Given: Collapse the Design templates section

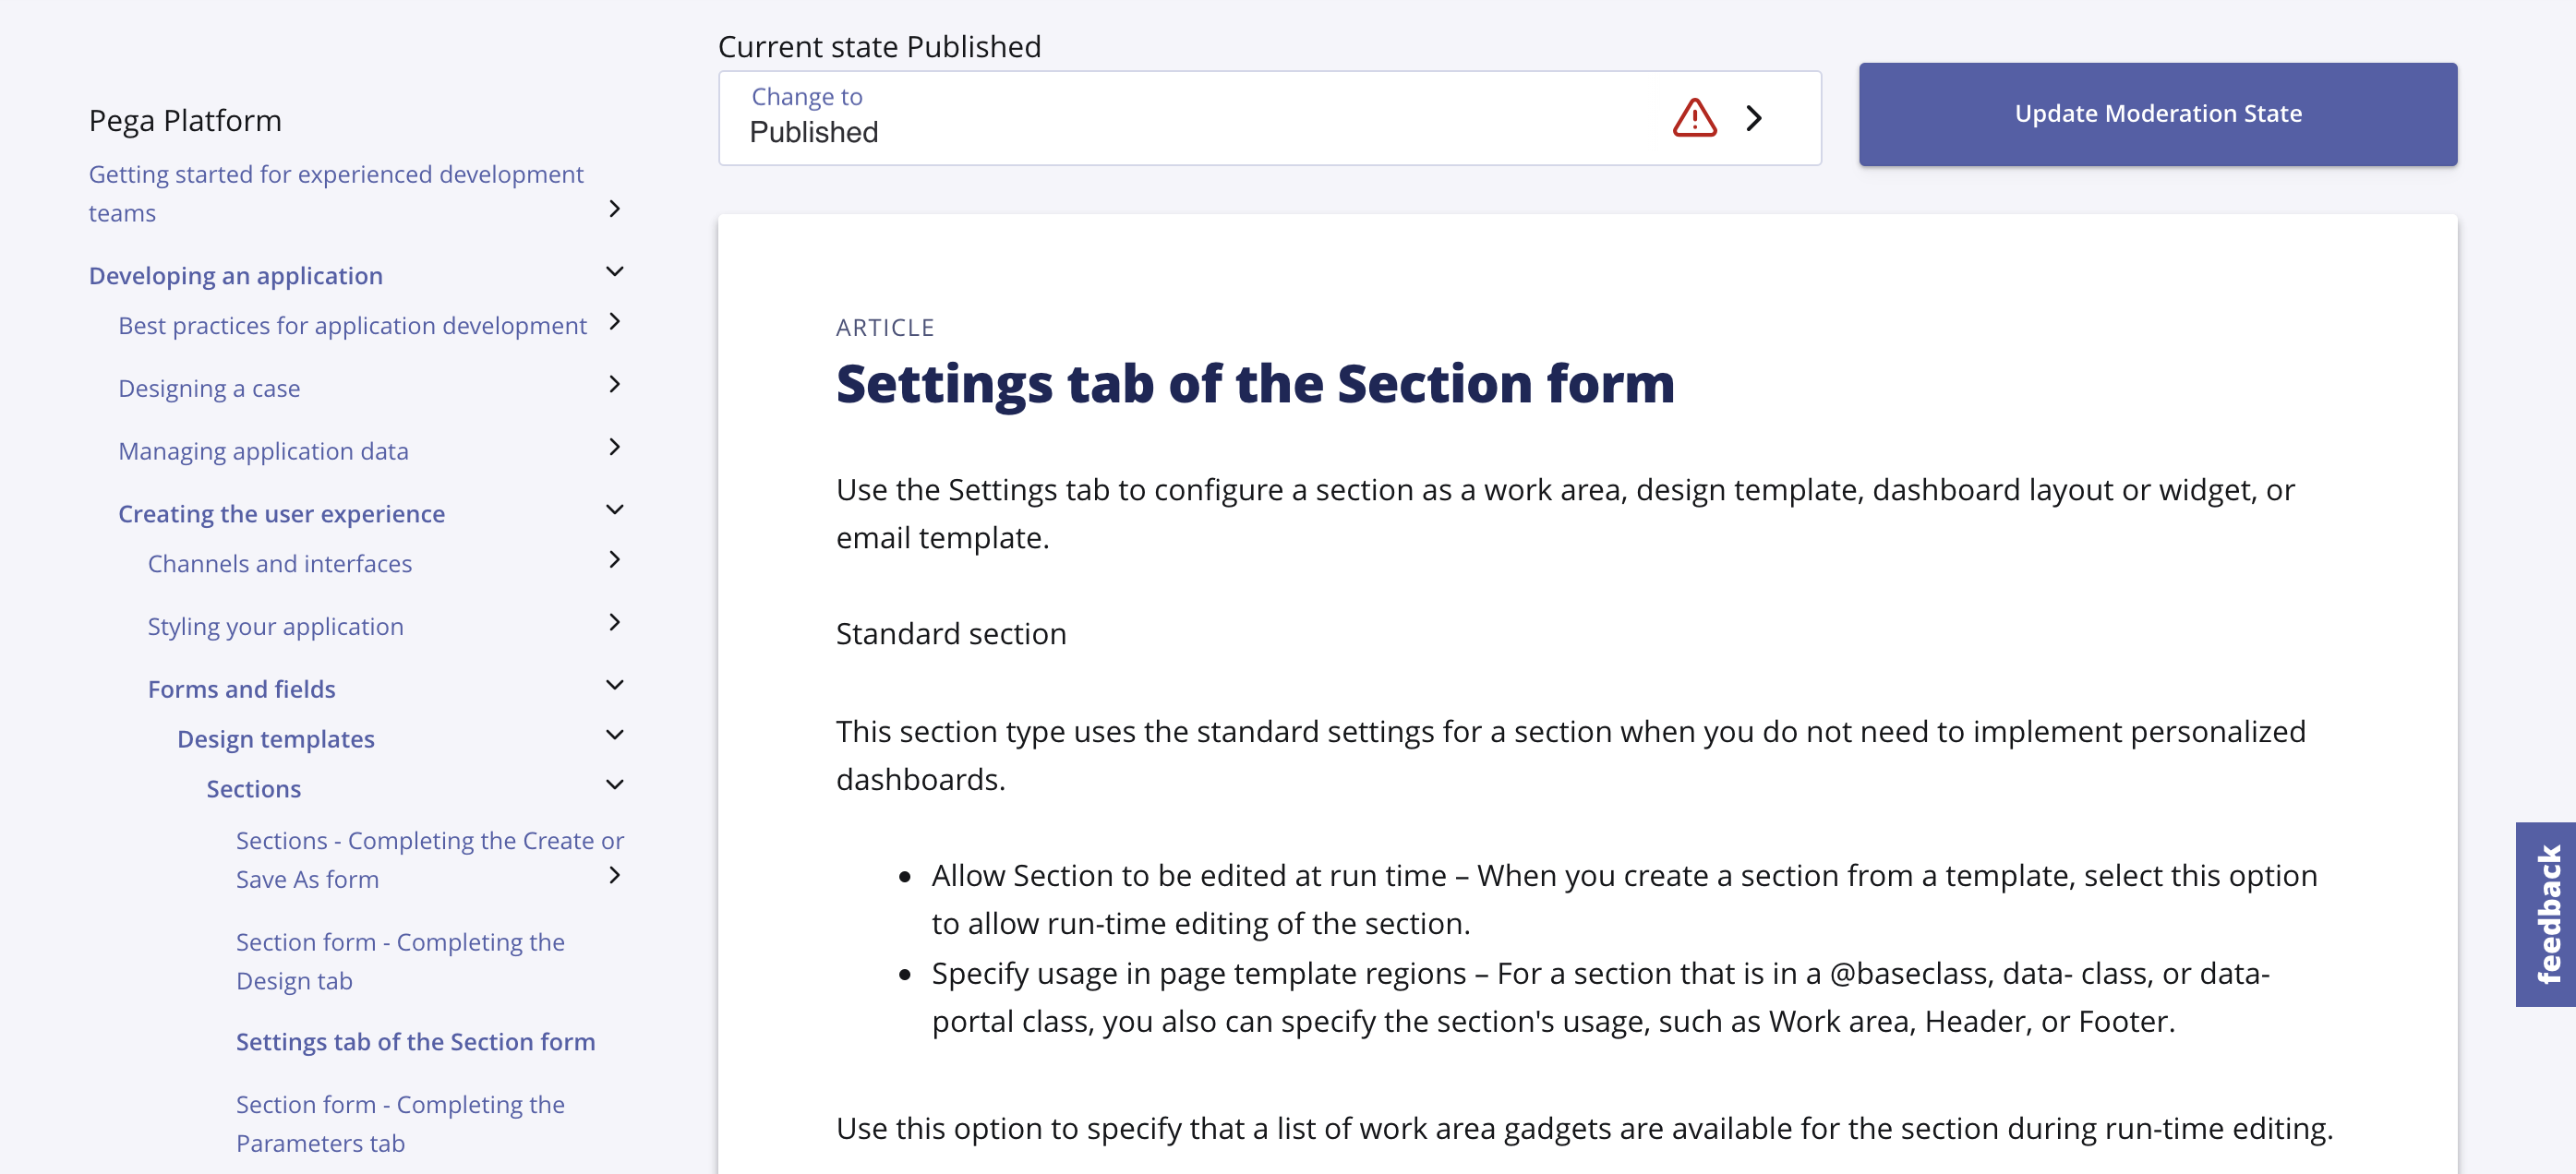Looking at the screenshot, I should (615, 734).
